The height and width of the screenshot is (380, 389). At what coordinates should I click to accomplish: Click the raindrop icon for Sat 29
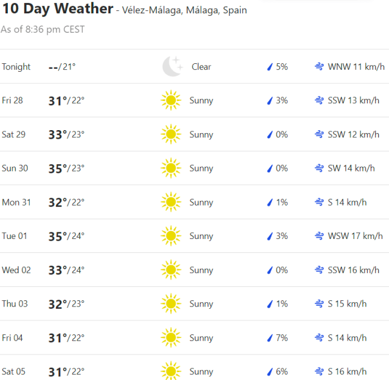pyautogui.click(x=270, y=134)
